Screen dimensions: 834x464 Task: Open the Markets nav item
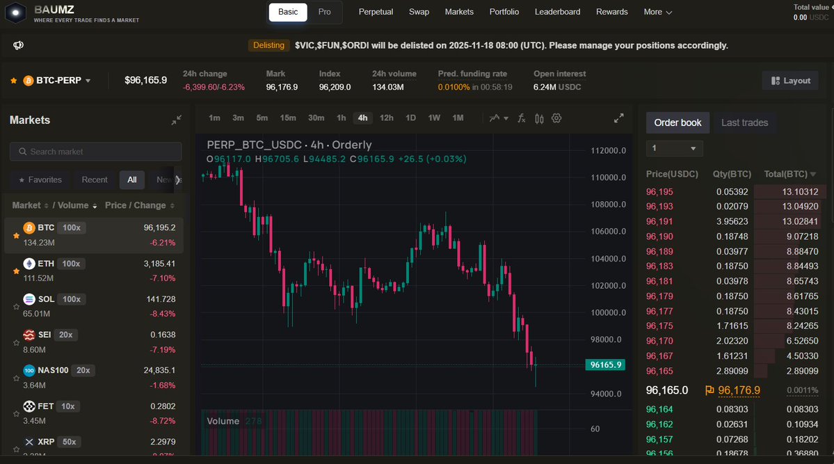coord(459,12)
